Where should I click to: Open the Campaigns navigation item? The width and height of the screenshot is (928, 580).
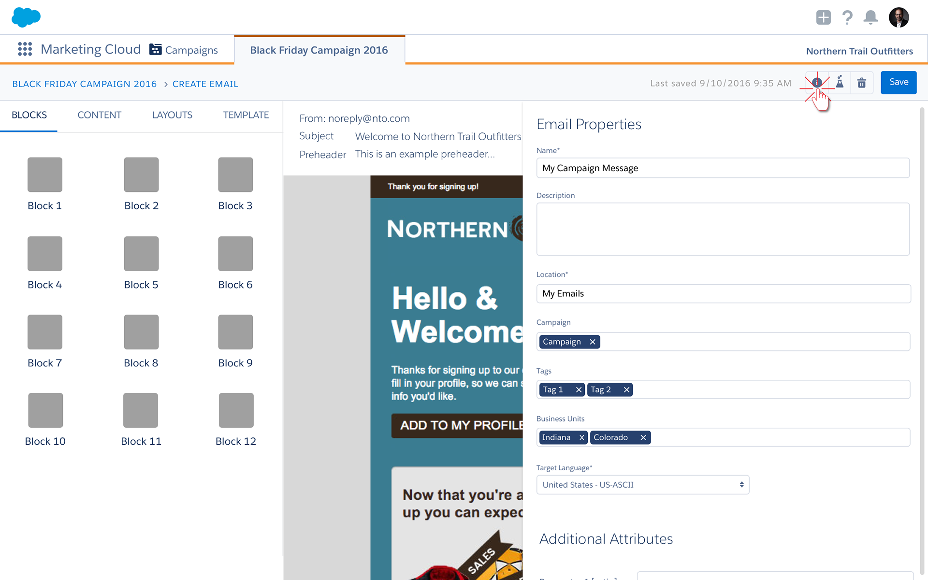(184, 50)
